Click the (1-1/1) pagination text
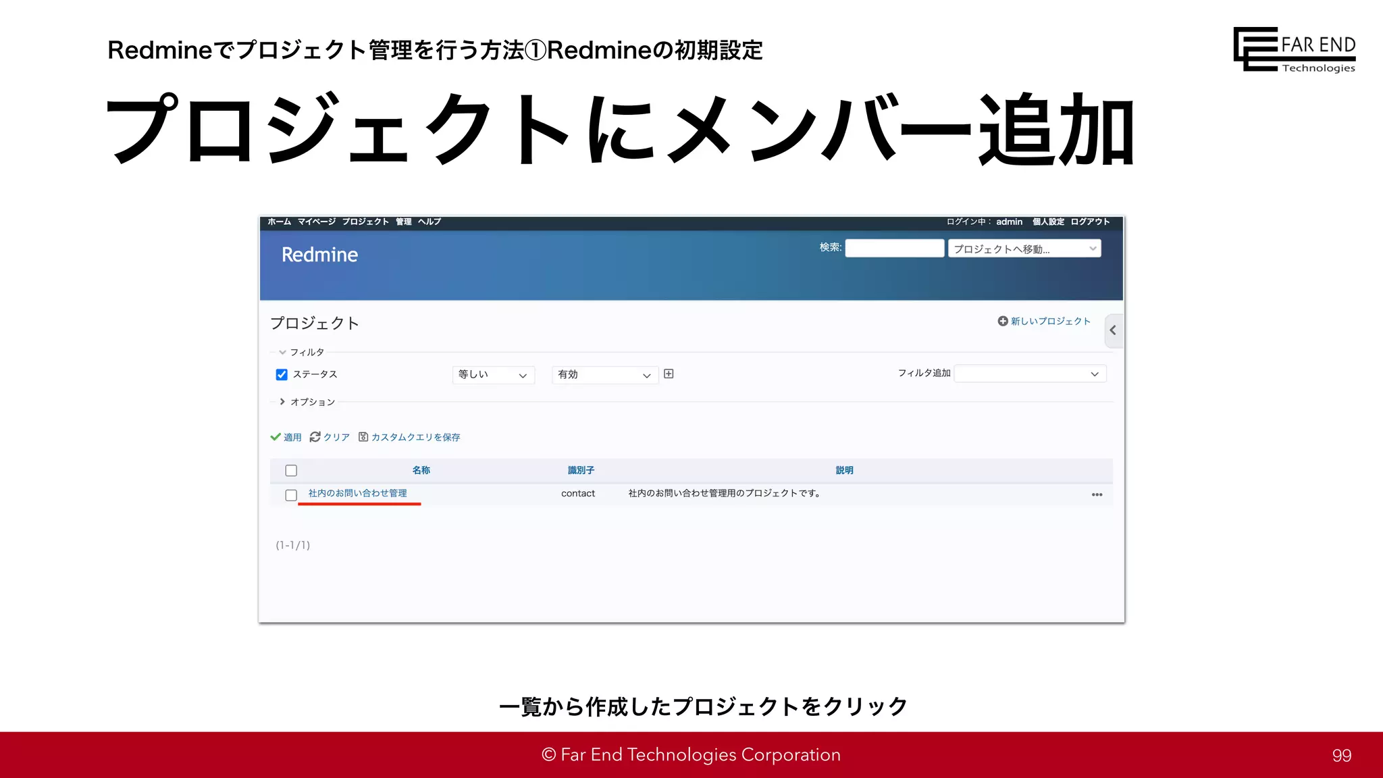Viewport: 1383px width, 778px height. pos(293,545)
